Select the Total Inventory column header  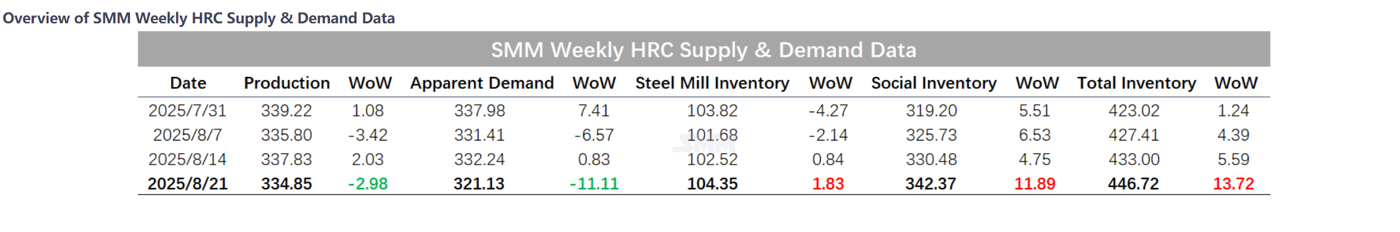click(x=1136, y=83)
